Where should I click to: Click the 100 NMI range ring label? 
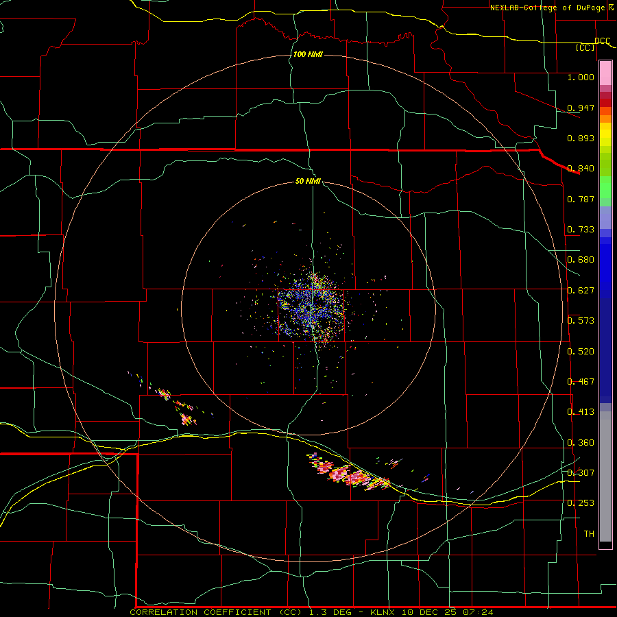click(x=308, y=54)
